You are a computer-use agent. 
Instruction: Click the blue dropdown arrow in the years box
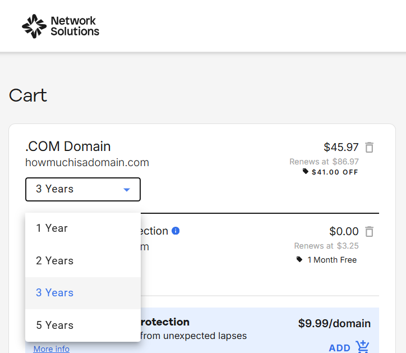pos(127,190)
